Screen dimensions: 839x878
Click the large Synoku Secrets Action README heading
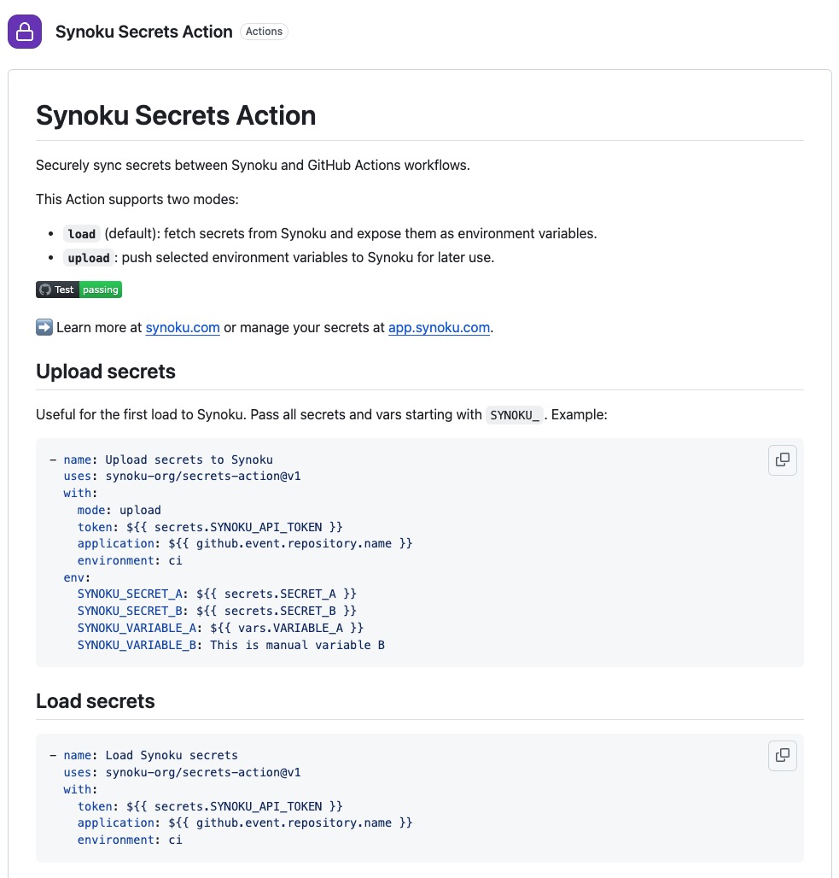coord(176,115)
